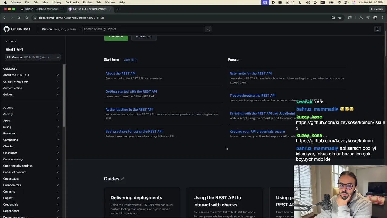387x218 pixels.
Task: Open the Chrome three-dot menu
Action: pos(382,18)
